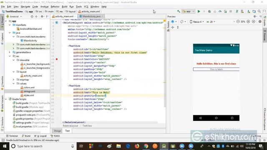Viewport: 267px width, 150px height.
Task: Toggle the Structure side tab
Action: pos(2,124)
